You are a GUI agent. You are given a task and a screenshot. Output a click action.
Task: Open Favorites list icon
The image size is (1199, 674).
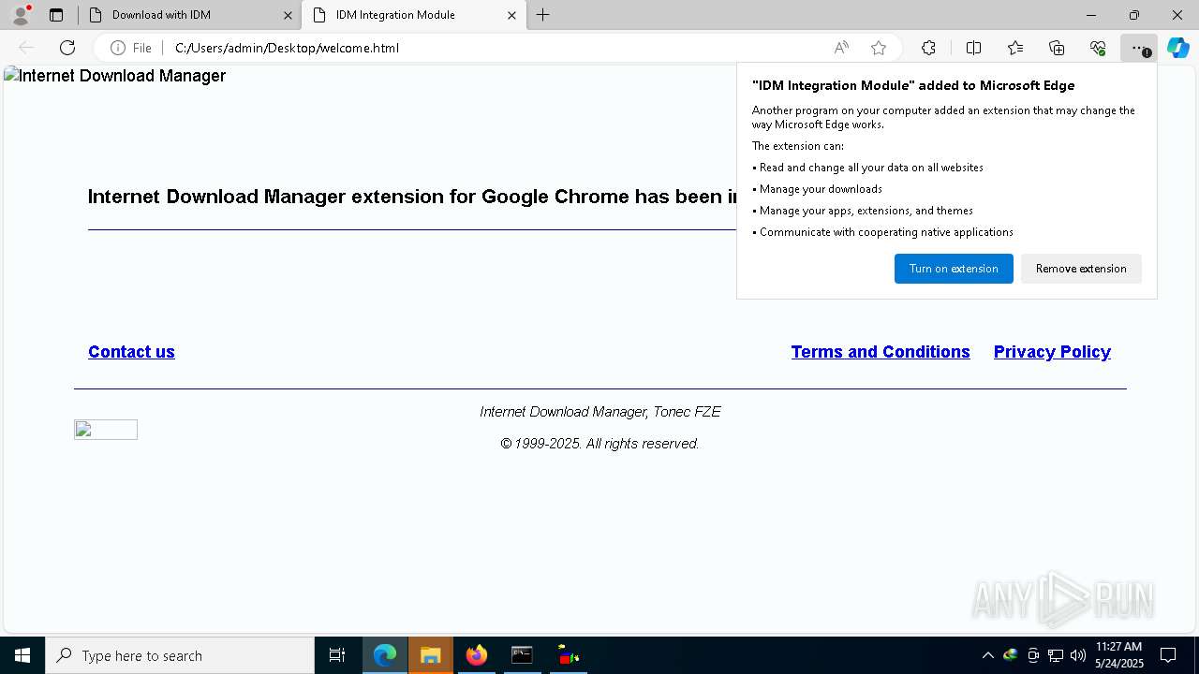pyautogui.click(x=1015, y=48)
